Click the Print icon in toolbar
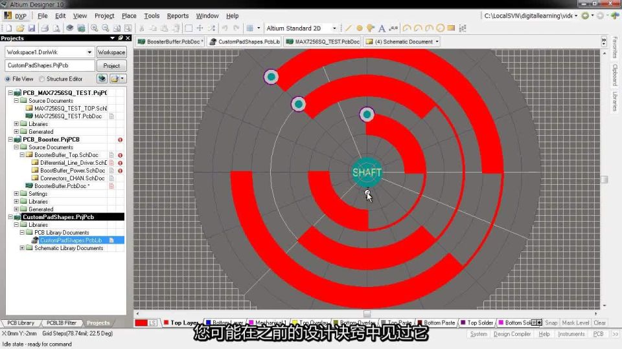 pos(45,28)
